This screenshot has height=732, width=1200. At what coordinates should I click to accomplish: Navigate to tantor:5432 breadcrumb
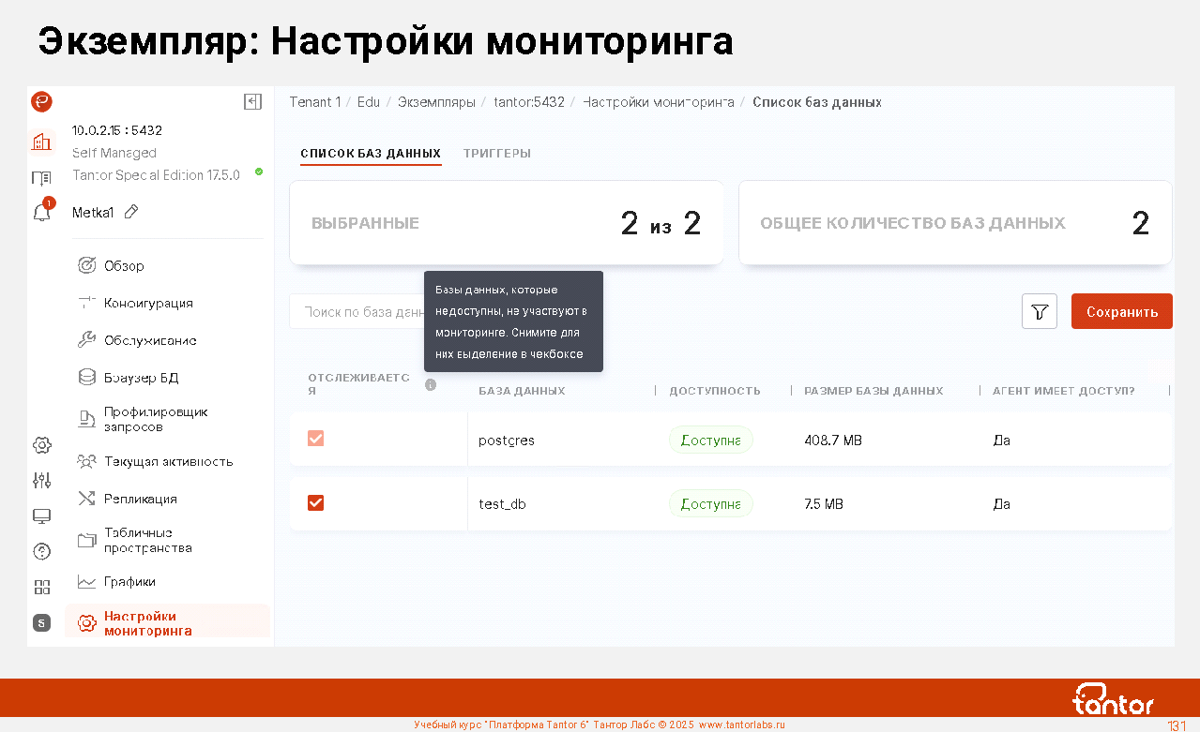coord(529,102)
